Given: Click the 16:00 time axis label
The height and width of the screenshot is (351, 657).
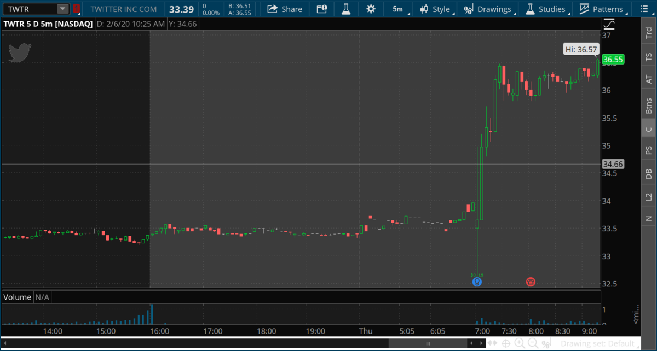Looking at the screenshot, I should [x=159, y=331].
